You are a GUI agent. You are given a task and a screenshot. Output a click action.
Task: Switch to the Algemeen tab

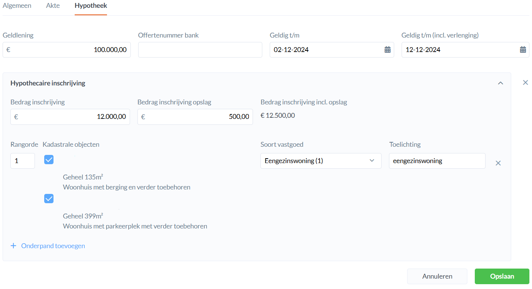pyautogui.click(x=17, y=6)
